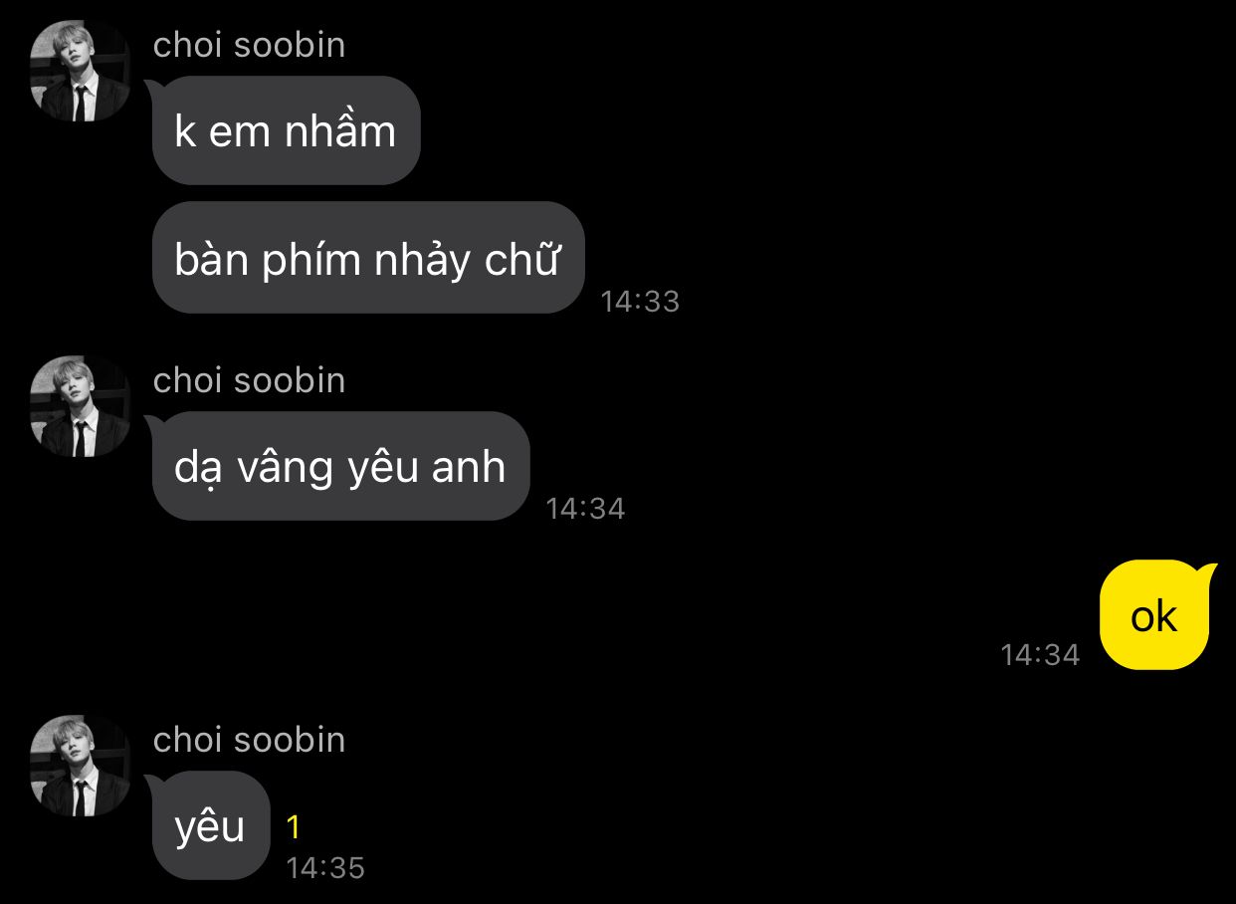Click the word 'anh' in the message
1236x904 pixels.
[469, 467]
